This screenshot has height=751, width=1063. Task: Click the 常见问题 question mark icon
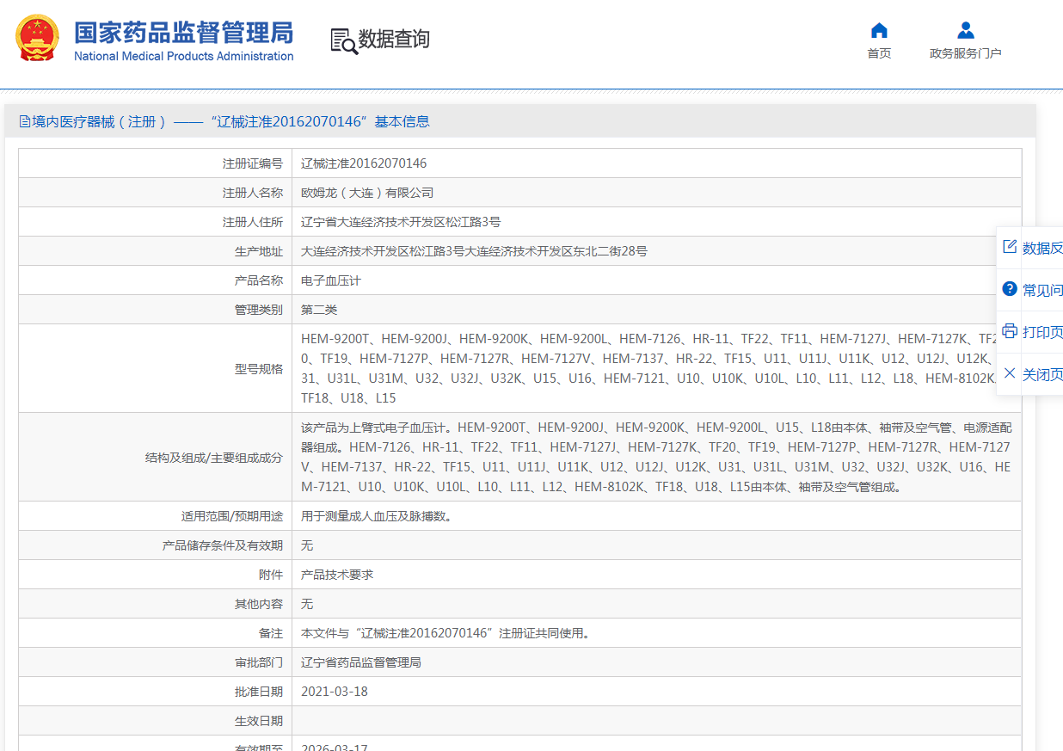click(1010, 289)
